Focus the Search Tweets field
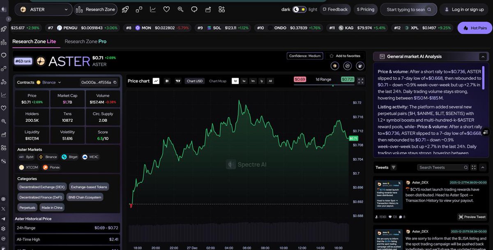 point(443,167)
